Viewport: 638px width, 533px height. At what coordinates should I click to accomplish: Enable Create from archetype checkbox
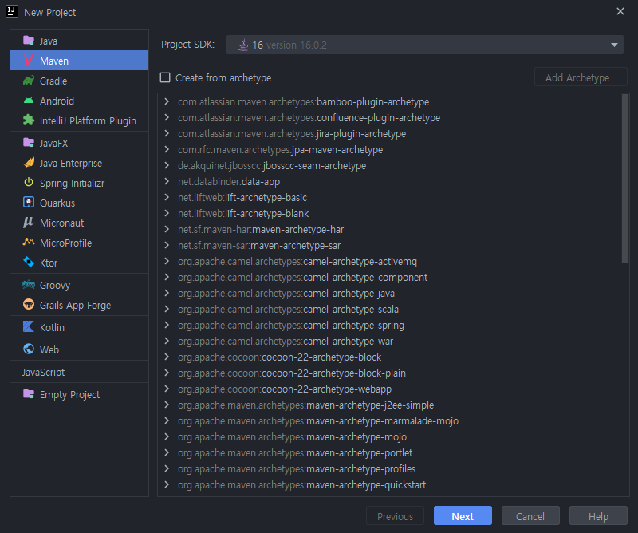tap(165, 77)
